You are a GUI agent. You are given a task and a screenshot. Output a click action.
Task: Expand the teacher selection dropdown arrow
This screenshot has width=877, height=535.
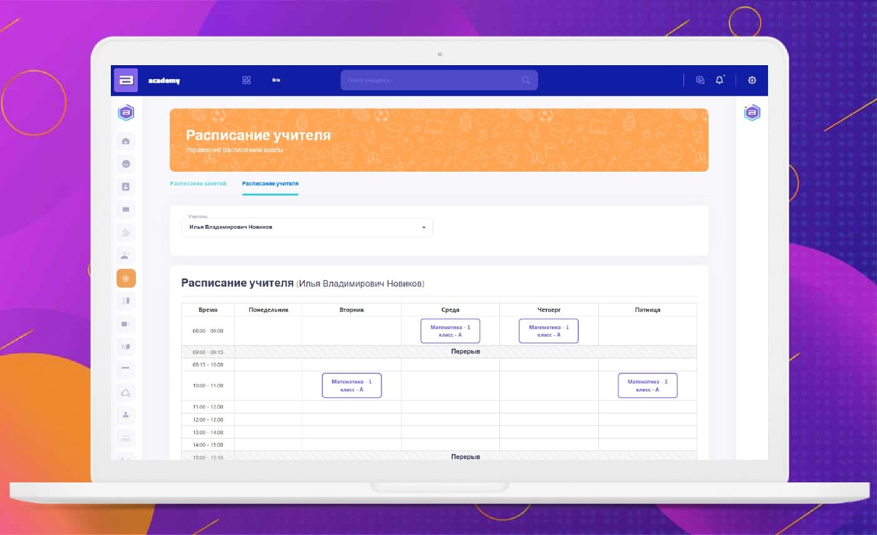pos(423,227)
